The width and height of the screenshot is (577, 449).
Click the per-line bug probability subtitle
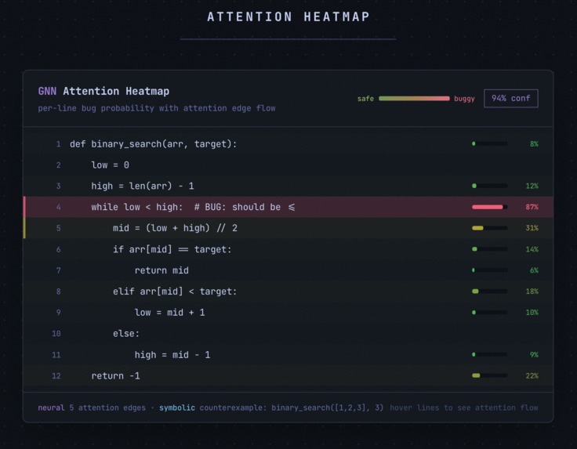157,108
